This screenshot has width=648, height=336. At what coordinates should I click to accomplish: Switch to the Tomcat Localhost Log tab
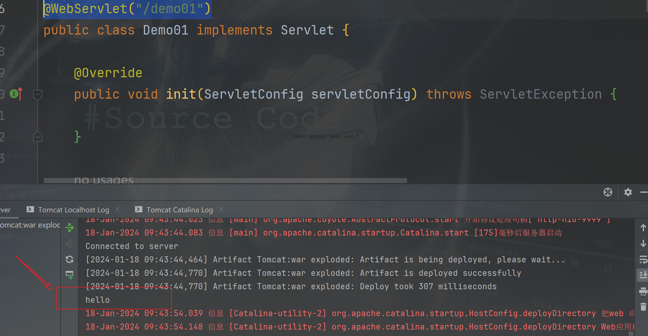click(x=73, y=210)
